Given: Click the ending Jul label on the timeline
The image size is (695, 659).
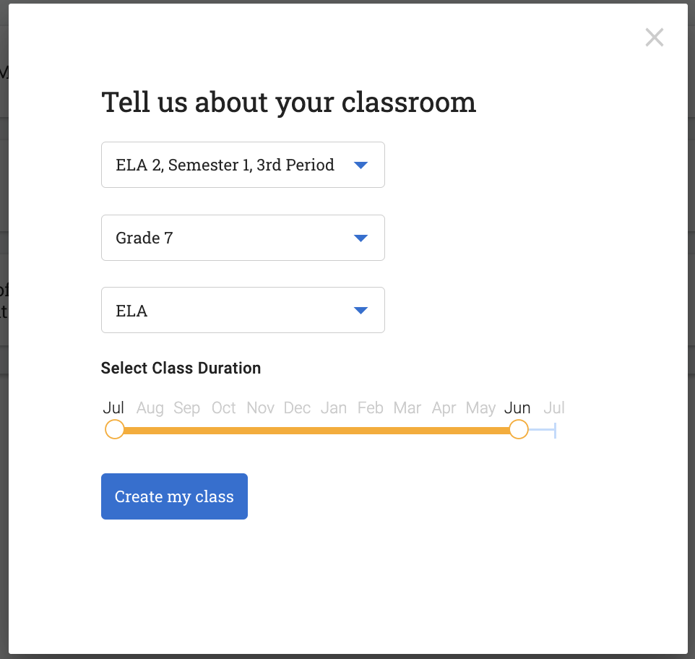Looking at the screenshot, I should [x=554, y=408].
